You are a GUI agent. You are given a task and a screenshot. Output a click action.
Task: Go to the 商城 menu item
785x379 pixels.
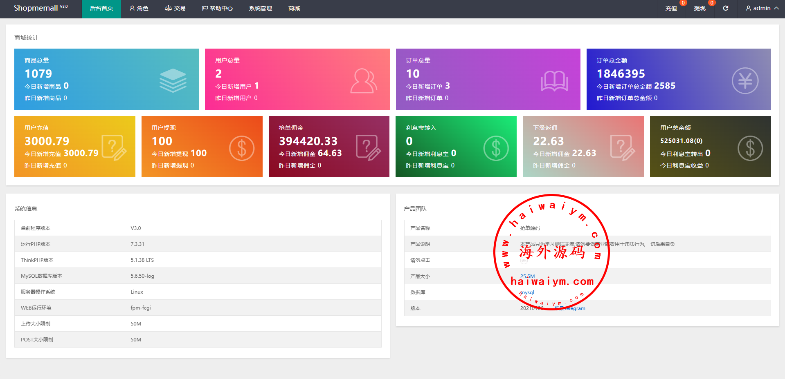tap(294, 8)
